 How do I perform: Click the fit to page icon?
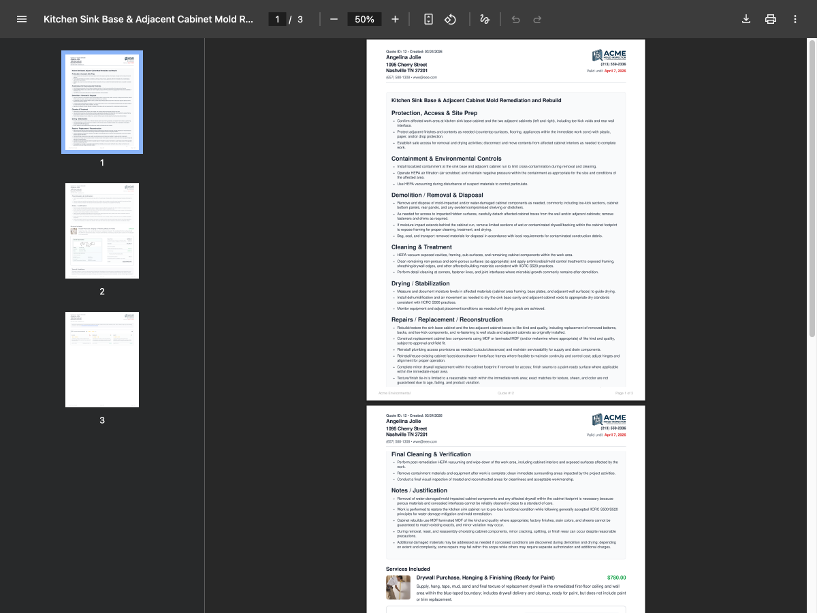click(x=428, y=19)
